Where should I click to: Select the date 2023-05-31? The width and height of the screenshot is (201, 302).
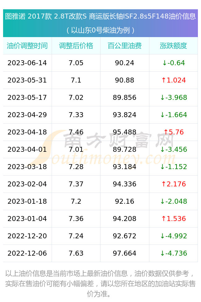pyautogui.click(x=27, y=80)
